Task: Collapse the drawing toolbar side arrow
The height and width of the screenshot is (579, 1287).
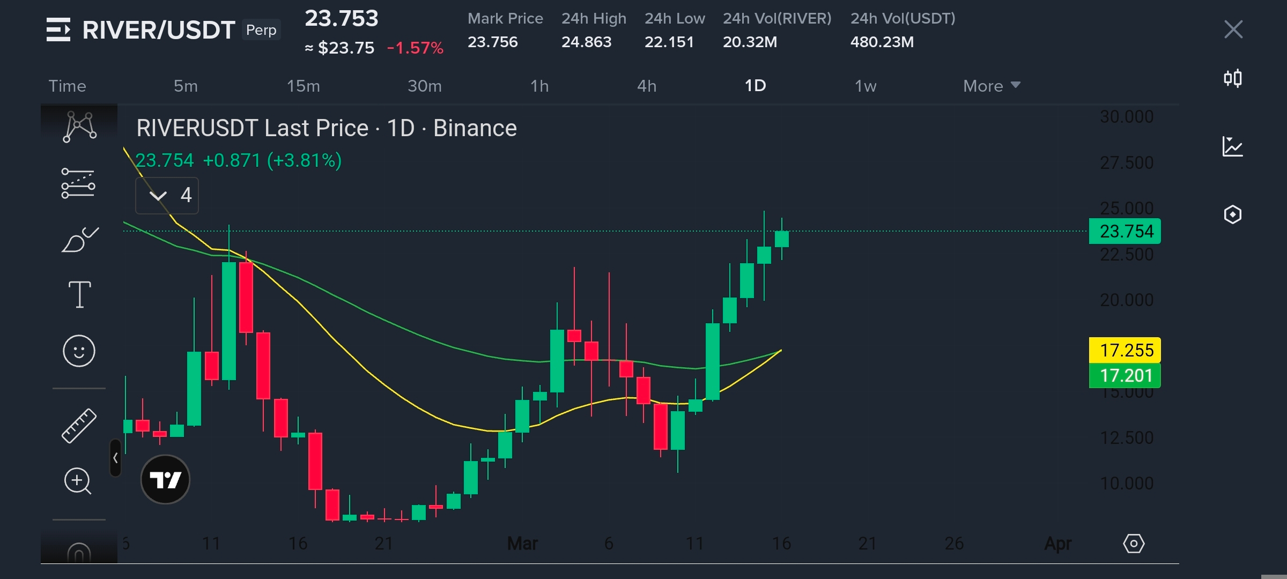Action: 115,458
